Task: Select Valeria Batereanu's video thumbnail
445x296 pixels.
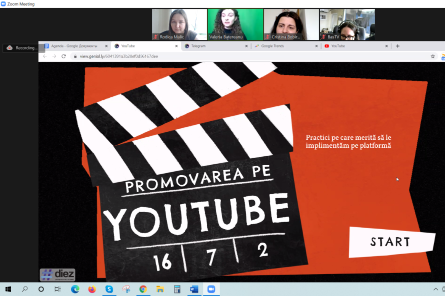Action: [235, 24]
